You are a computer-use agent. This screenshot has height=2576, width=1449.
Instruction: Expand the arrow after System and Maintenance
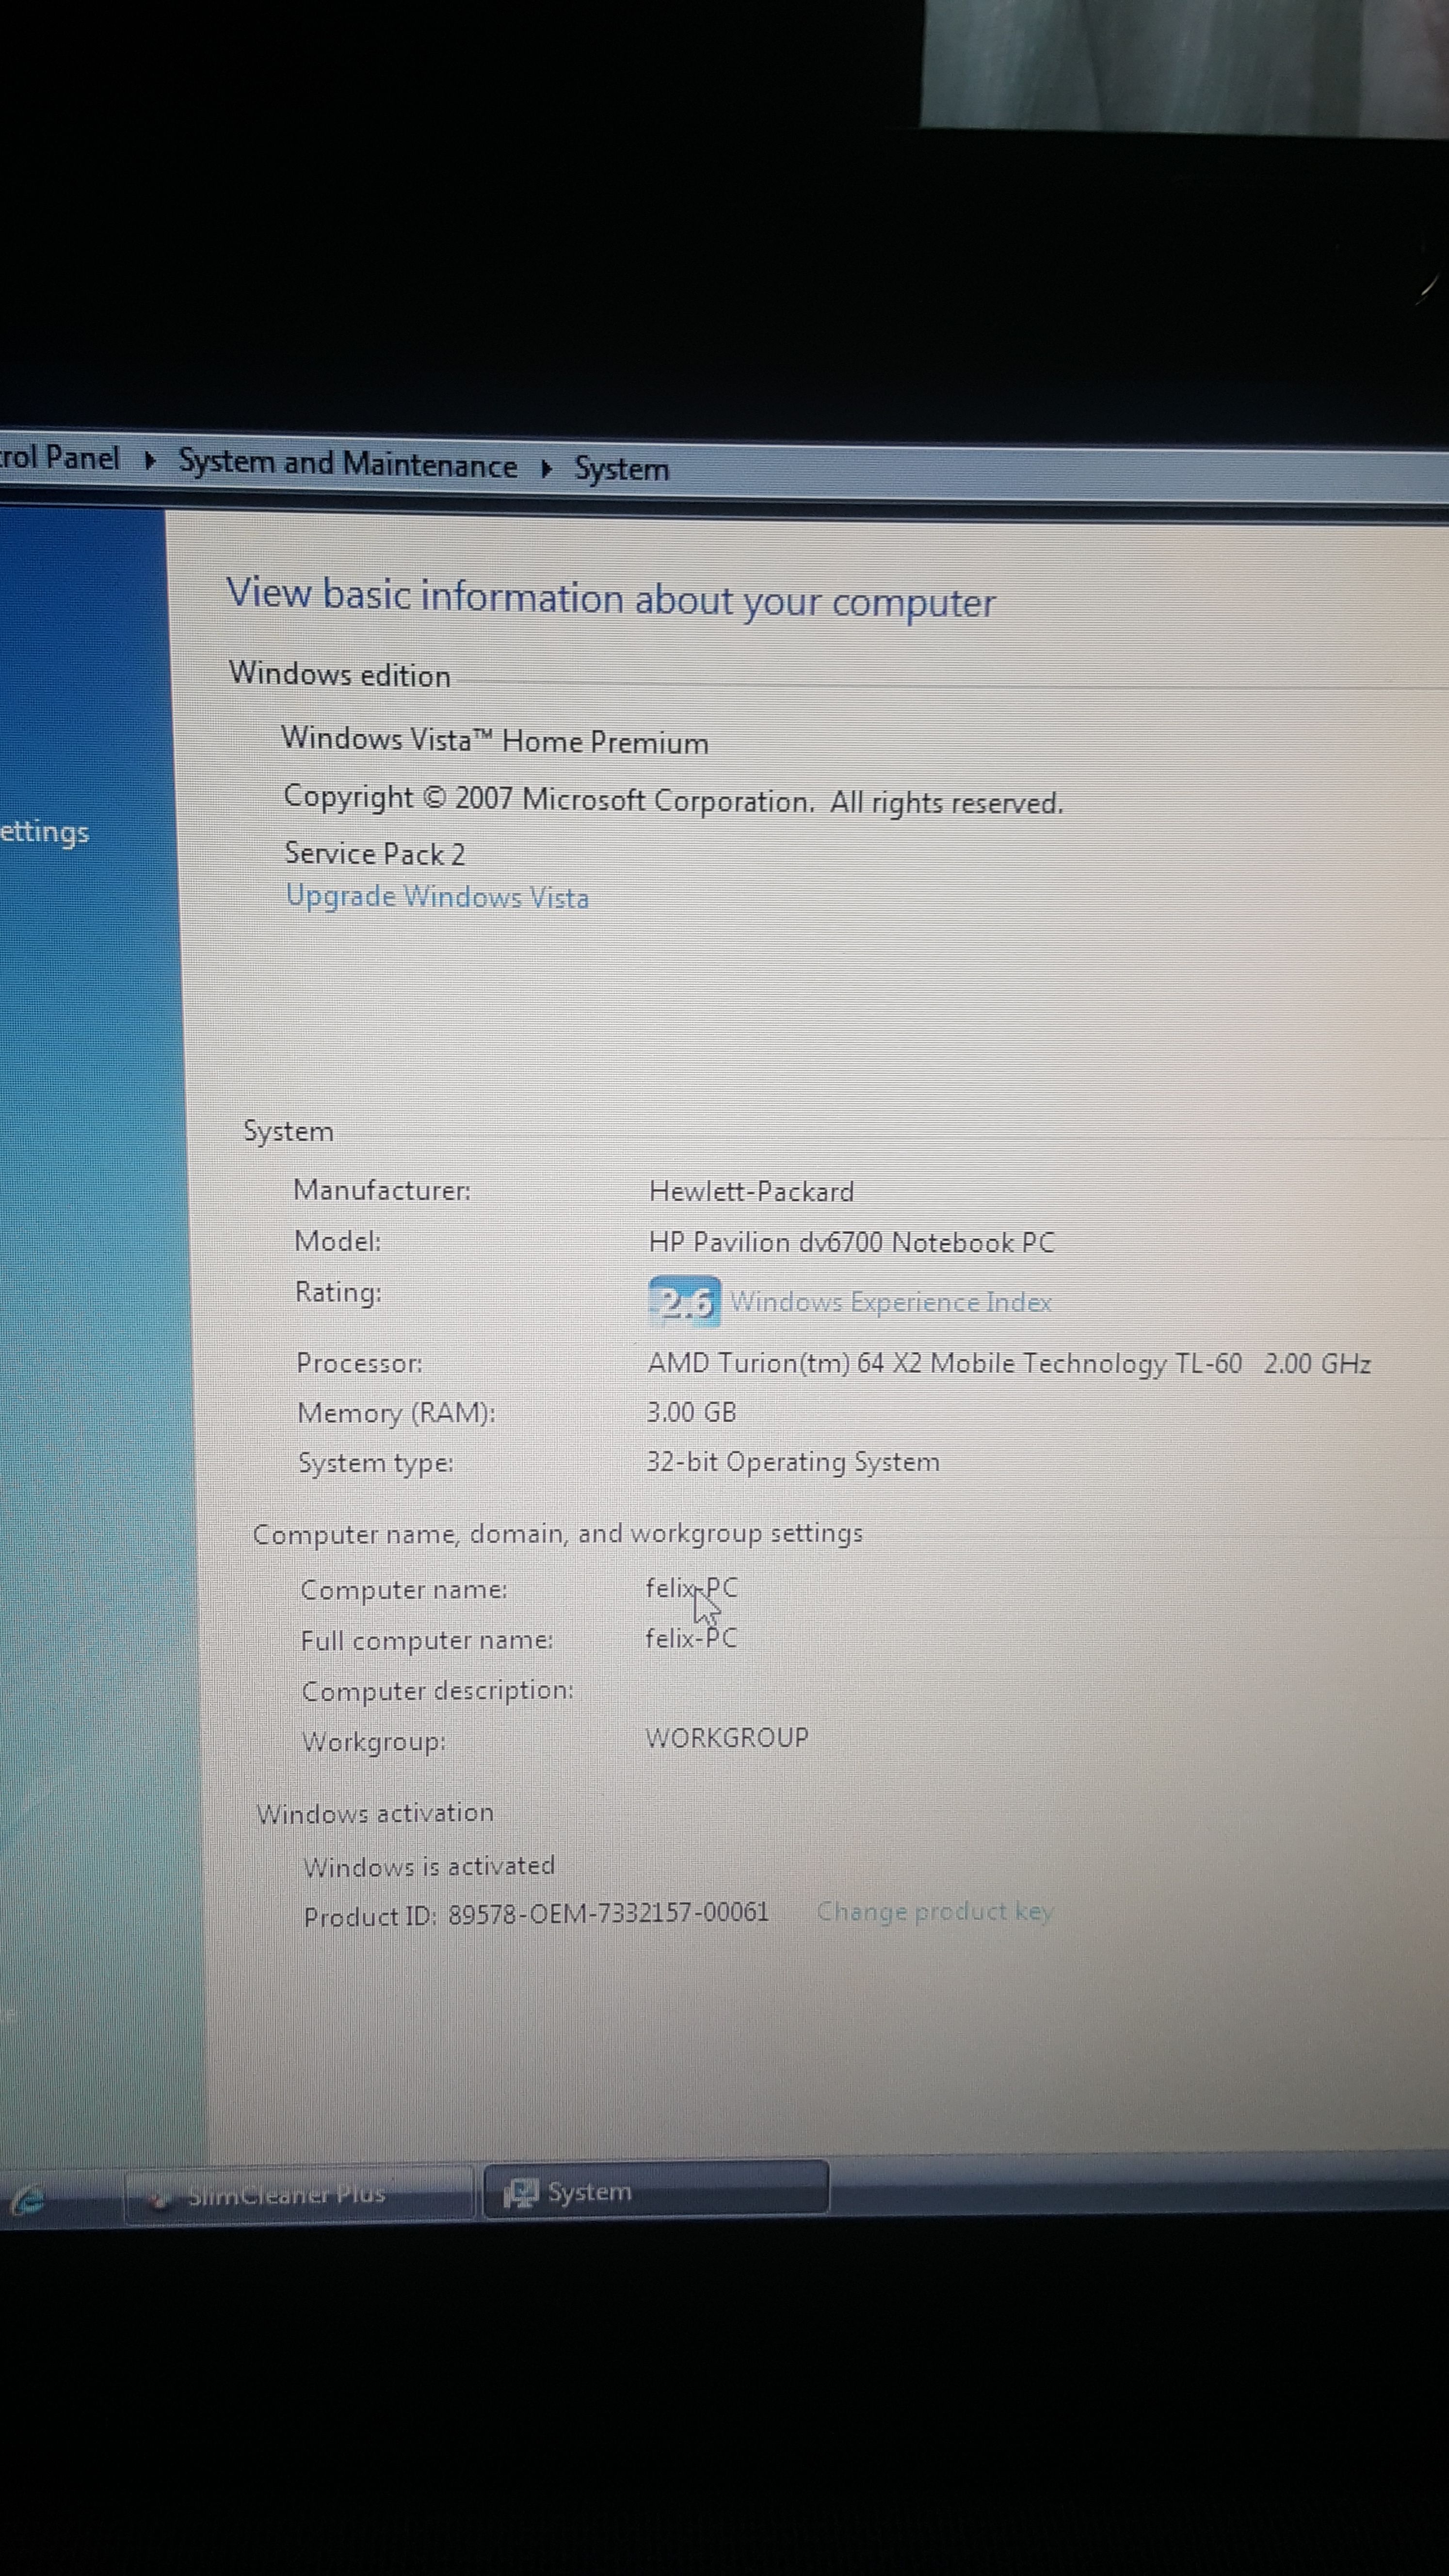[546, 469]
